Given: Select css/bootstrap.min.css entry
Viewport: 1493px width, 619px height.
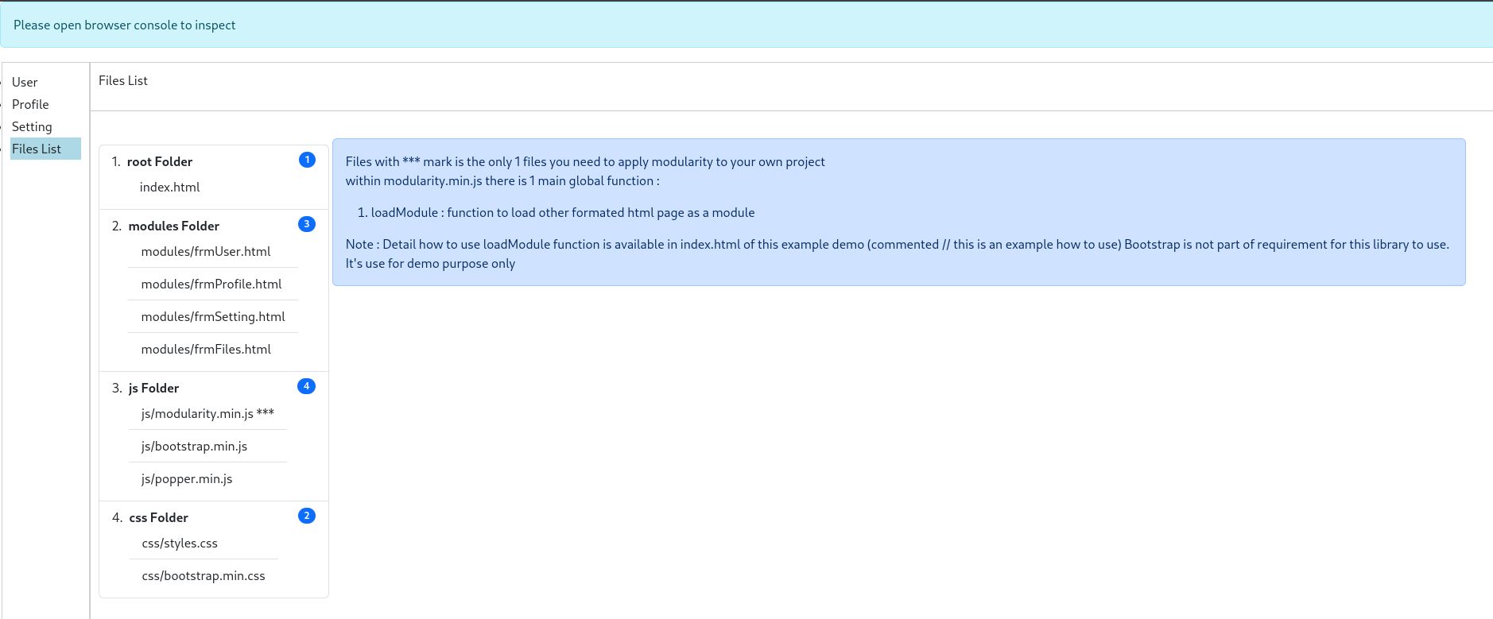Looking at the screenshot, I should [x=204, y=575].
